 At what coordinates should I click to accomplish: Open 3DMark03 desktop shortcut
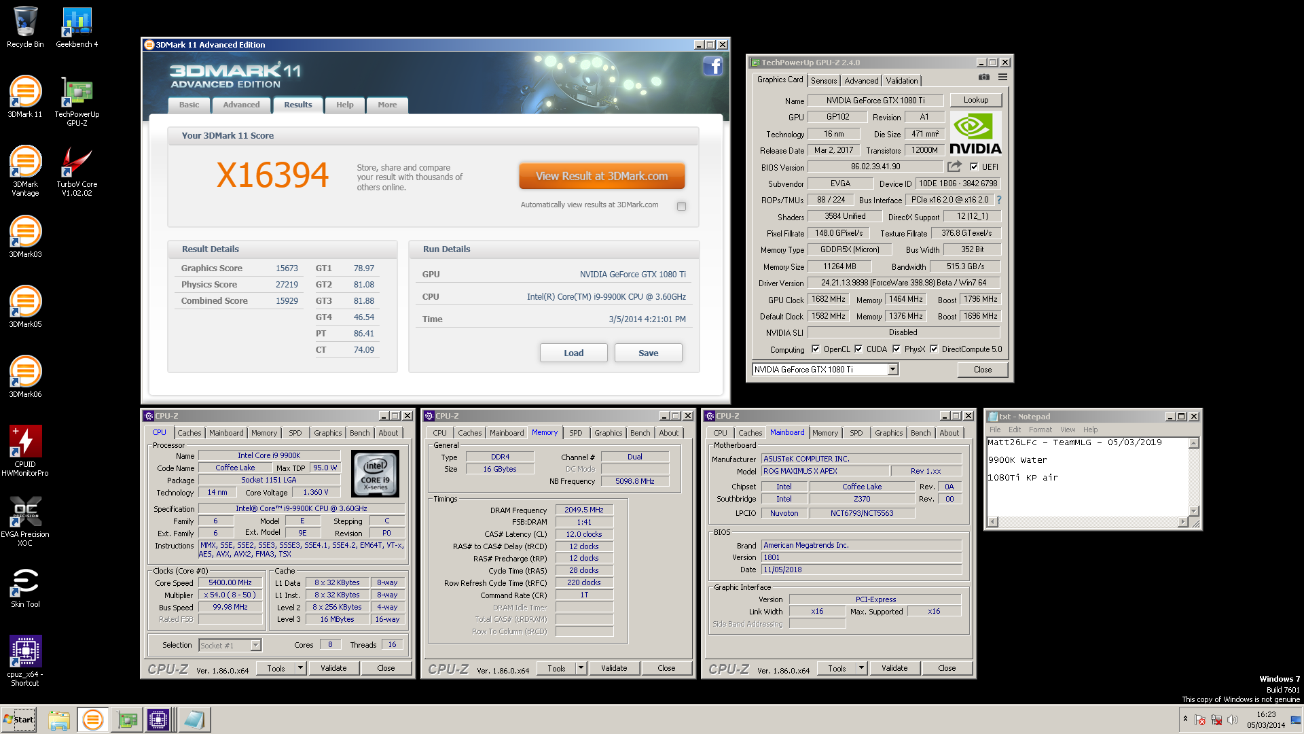click(25, 237)
